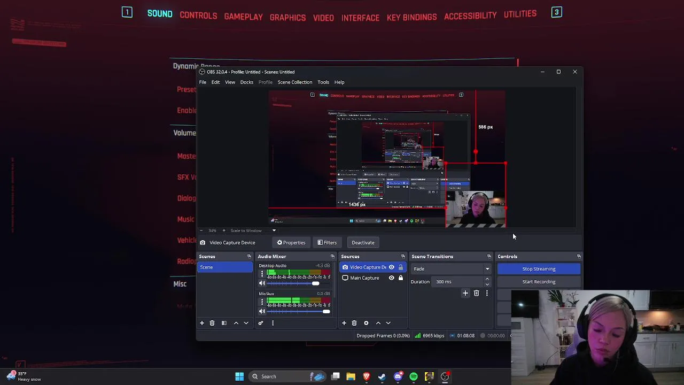This screenshot has width=684, height=385.
Task: Open the File menu in OBS
Action: (x=203, y=82)
